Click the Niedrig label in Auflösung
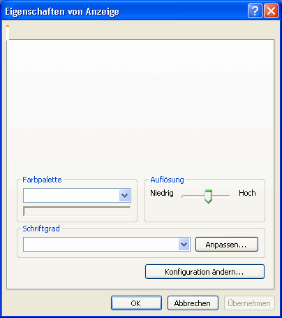282x318 pixels. click(162, 193)
